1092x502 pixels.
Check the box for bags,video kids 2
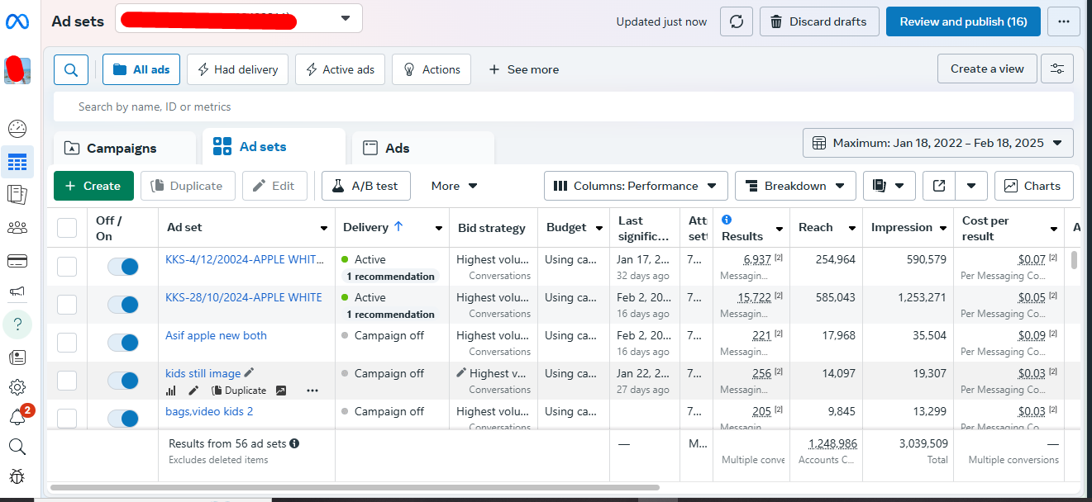click(67, 418)
